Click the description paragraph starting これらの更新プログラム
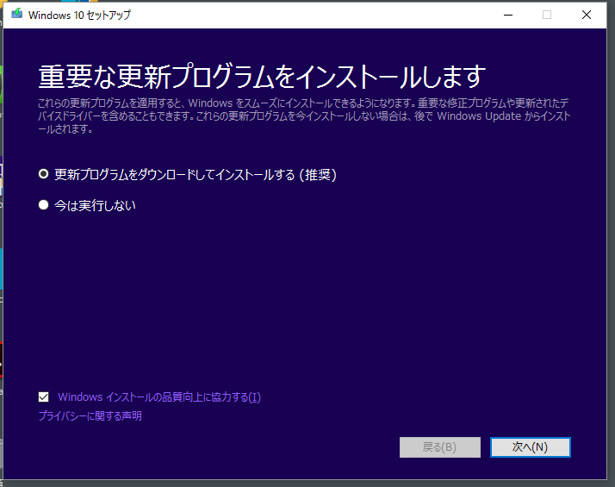The width and height of the screenshot is (615, 487). 304,116
